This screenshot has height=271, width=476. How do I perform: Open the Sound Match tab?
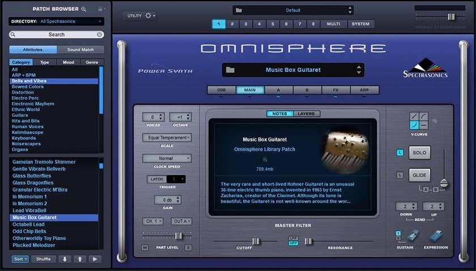80,49
